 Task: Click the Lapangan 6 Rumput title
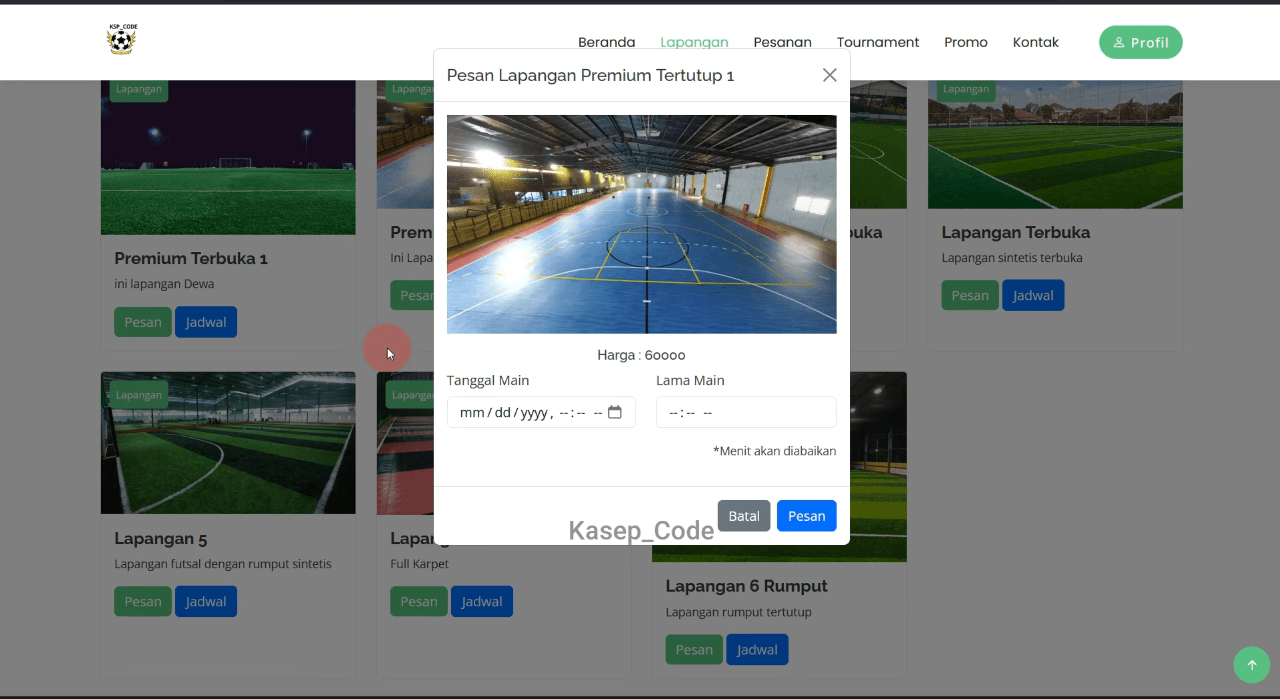pyautogui.click(x=746, y=586)
